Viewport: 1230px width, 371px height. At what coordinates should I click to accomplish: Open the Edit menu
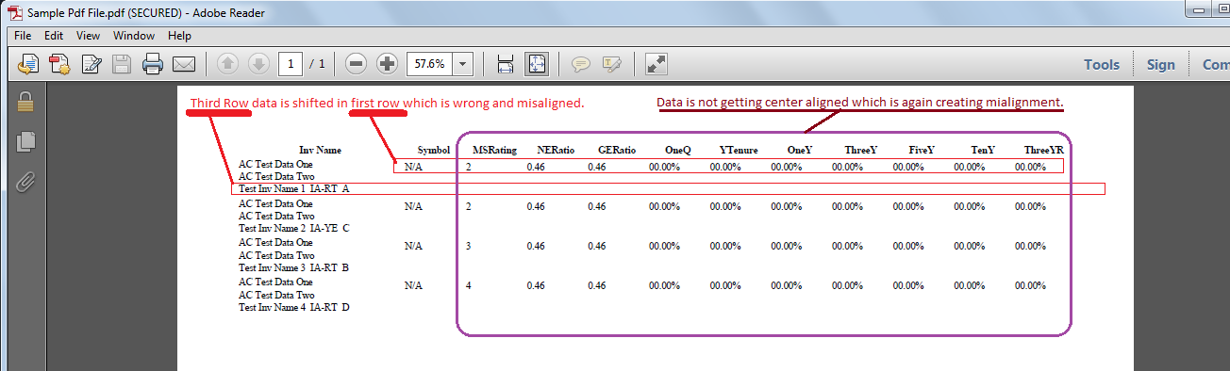tap(54, 36)
